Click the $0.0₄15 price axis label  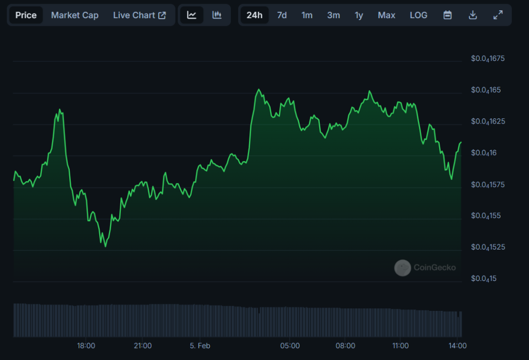click(x=484, y=279)
